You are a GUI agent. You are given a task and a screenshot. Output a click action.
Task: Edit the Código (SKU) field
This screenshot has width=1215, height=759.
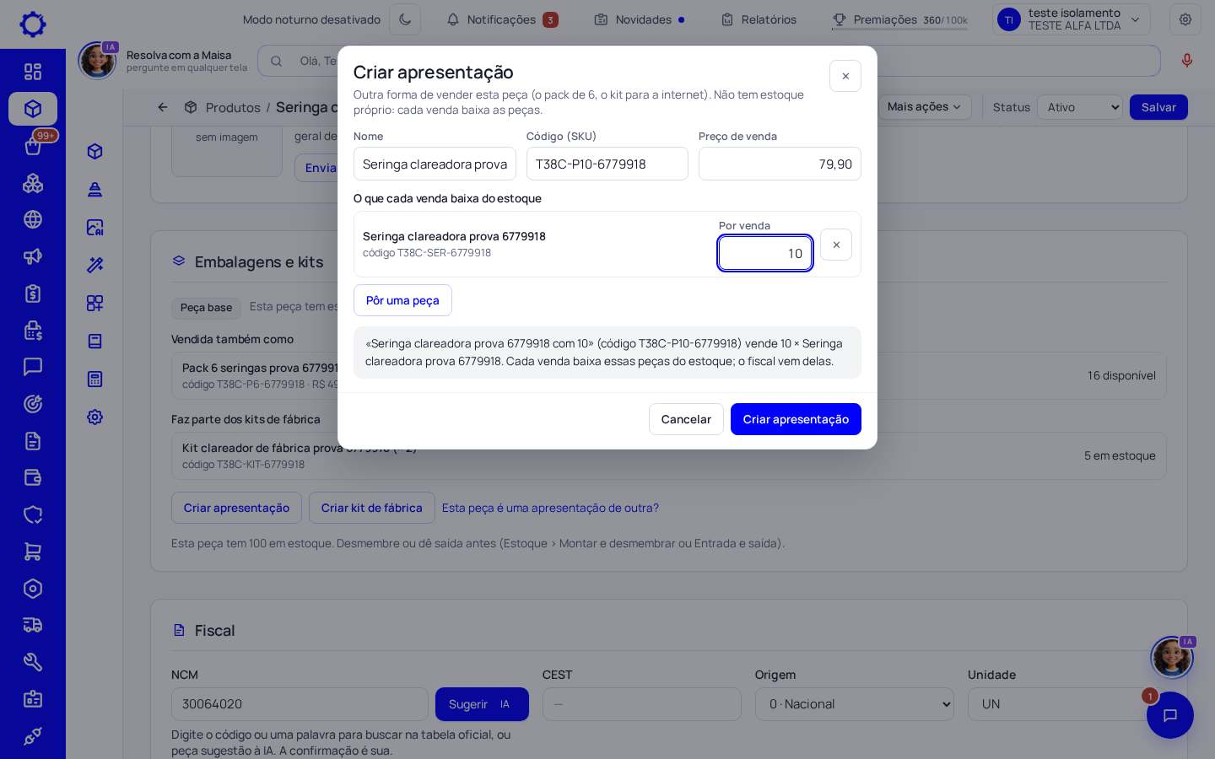[607, 164]
